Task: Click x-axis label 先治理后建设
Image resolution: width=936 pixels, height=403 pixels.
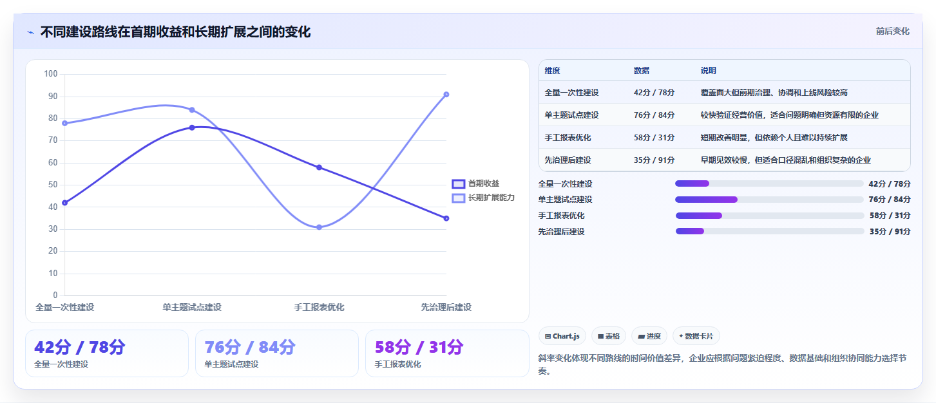Action: [x=446, y=308]
